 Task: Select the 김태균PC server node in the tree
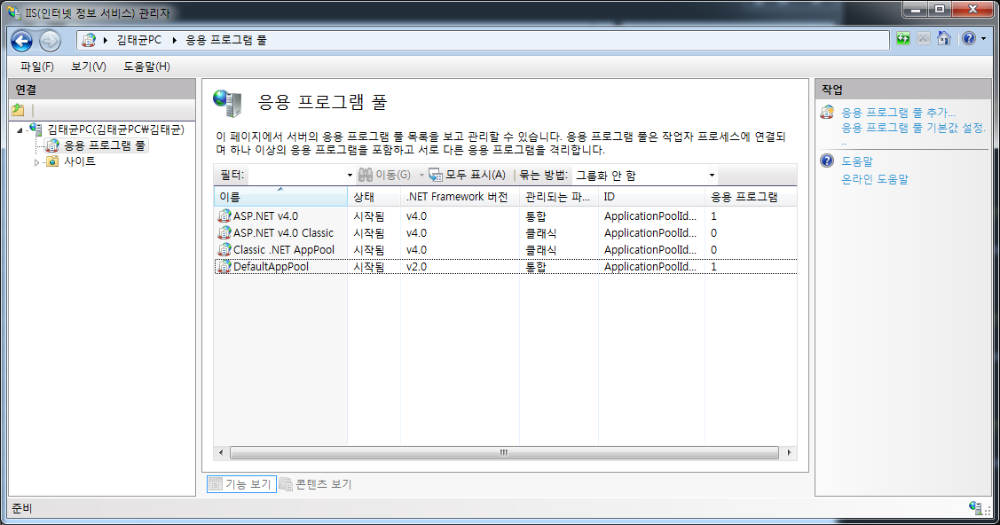click(x=116, y=129)
